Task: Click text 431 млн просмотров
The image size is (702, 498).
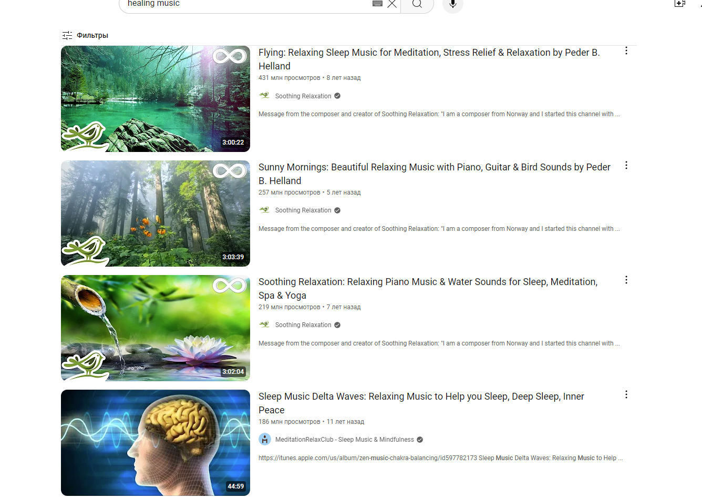Action: pyautogui.click(x=289, y=78)
